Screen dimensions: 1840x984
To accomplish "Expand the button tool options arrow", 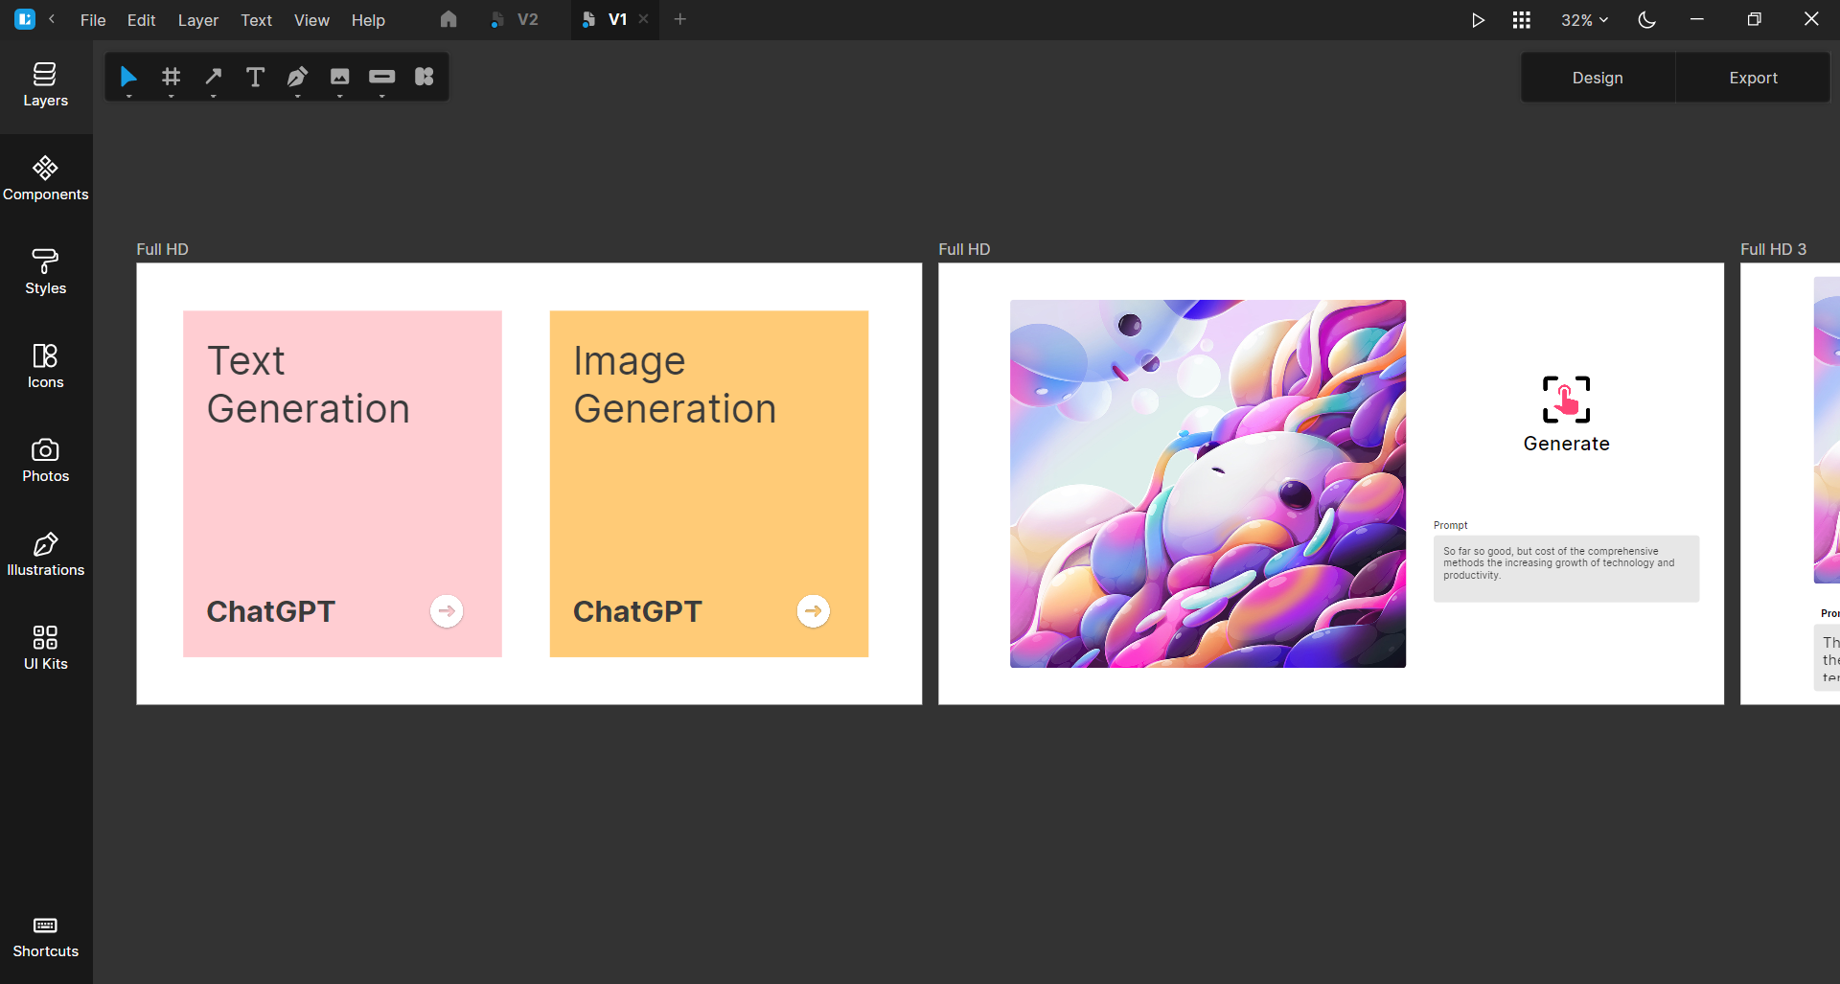I will 381,96.
